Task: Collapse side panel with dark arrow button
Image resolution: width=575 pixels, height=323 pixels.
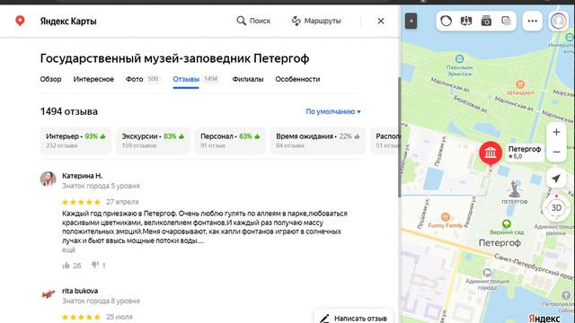Action: point(411,21)
